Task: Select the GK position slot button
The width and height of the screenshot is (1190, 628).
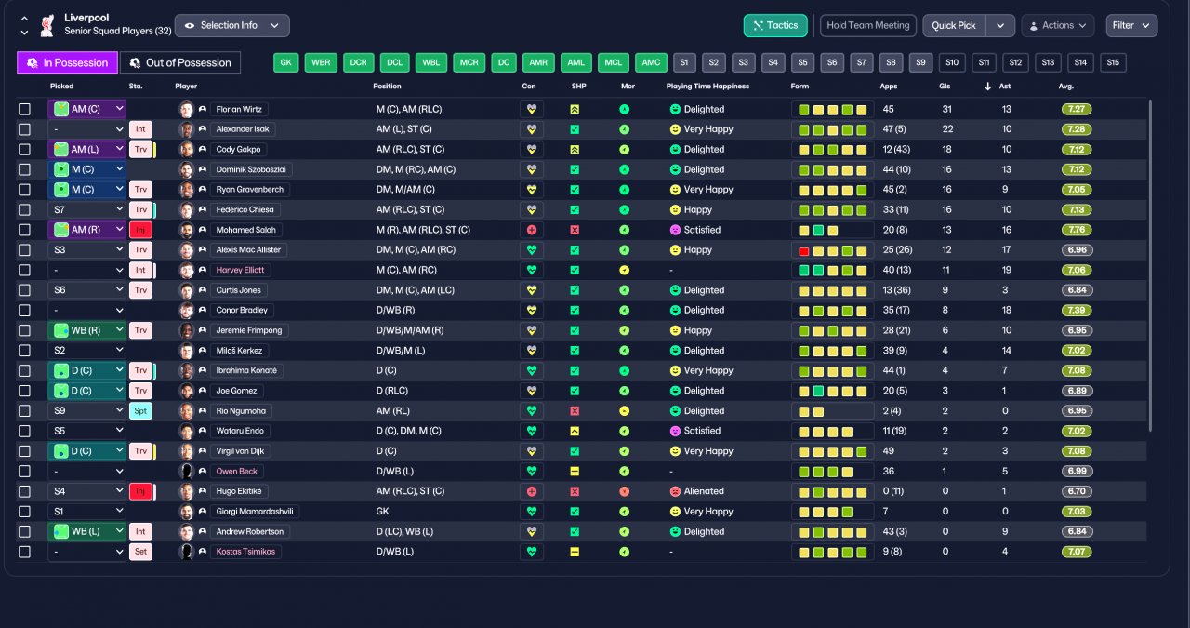Action: 286,62
